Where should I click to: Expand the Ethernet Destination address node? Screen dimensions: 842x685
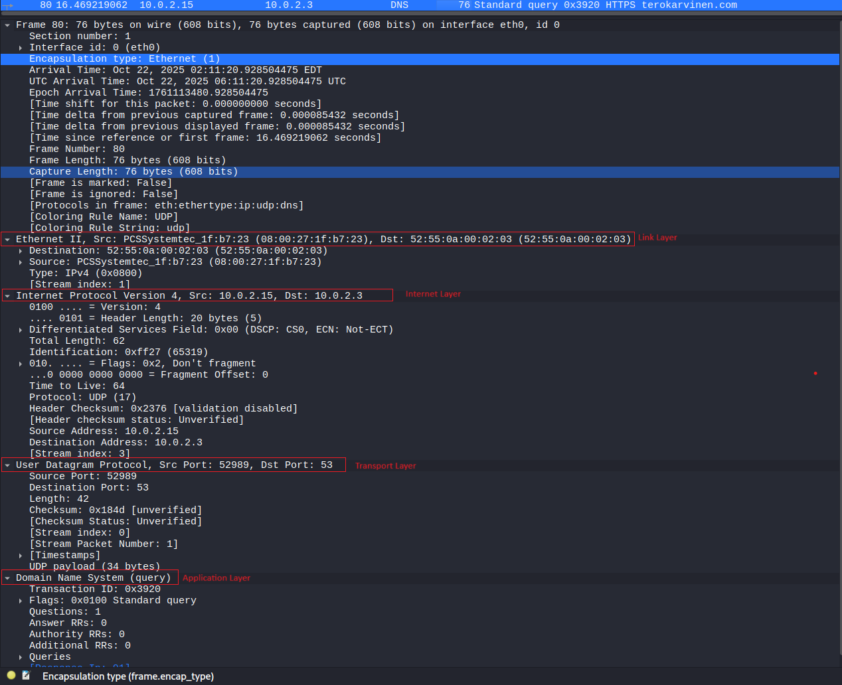point(21,251)
